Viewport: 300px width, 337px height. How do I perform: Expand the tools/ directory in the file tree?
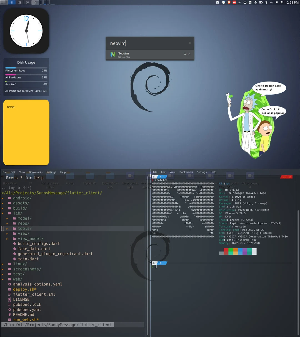pyautogui.click(x=7, y=228)
